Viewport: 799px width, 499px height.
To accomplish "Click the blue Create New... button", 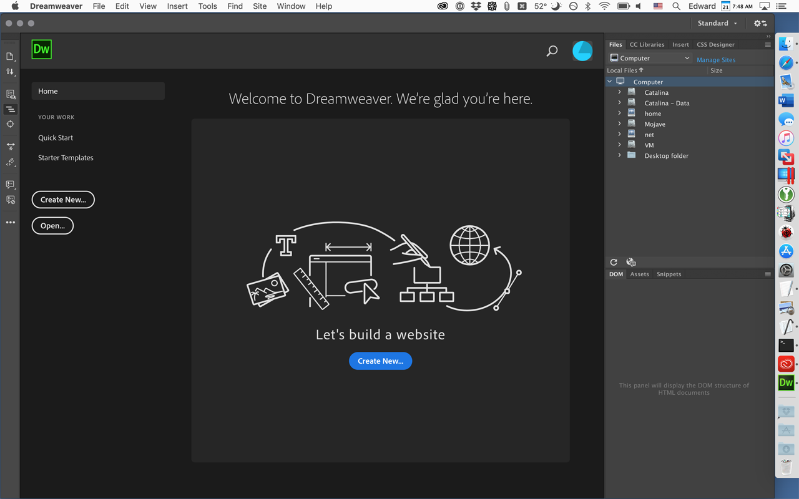I will coord(380,361).
